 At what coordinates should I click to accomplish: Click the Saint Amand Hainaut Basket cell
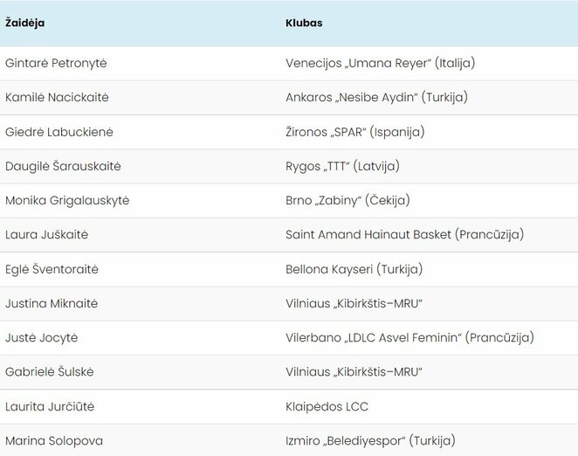tap(404, 235)
